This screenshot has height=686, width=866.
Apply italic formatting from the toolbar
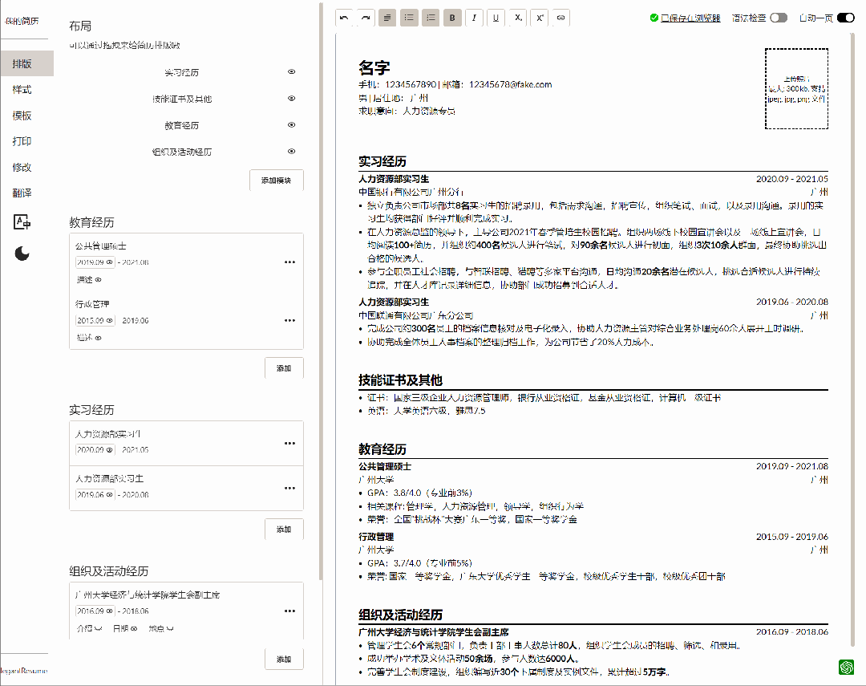pos(474,17)
